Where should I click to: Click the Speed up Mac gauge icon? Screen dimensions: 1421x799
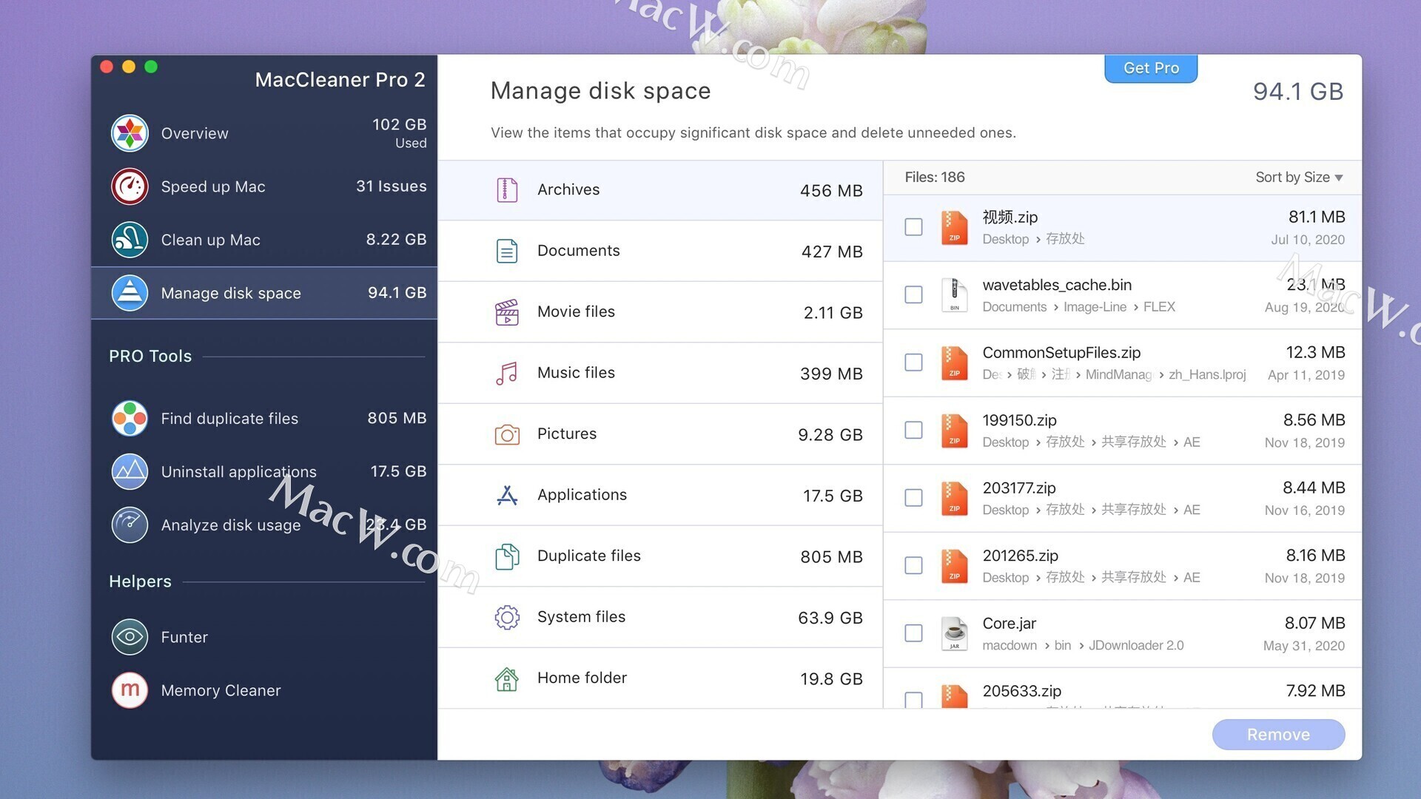pos(130,186)
